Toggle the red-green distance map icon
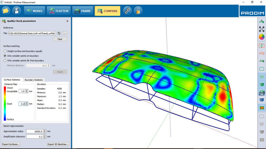Viewport: 266px width, 149px height. click(262, 108)
